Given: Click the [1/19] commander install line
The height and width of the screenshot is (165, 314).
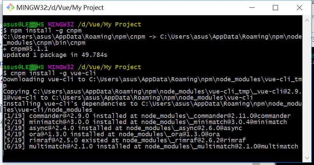Looking at the screenshot, I should [147, 116].
